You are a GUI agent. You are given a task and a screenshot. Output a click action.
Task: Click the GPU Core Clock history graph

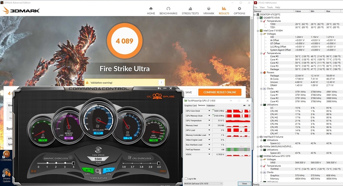pyautogui.click(x=238, y=111)
